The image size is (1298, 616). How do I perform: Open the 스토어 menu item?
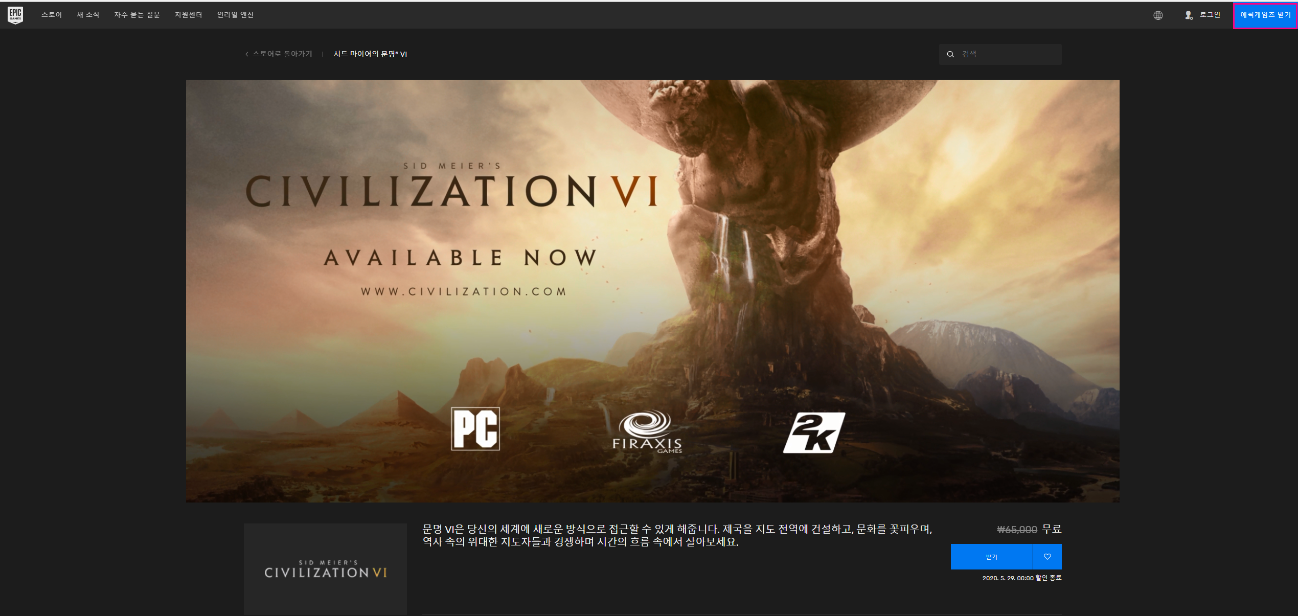[52, 15]
